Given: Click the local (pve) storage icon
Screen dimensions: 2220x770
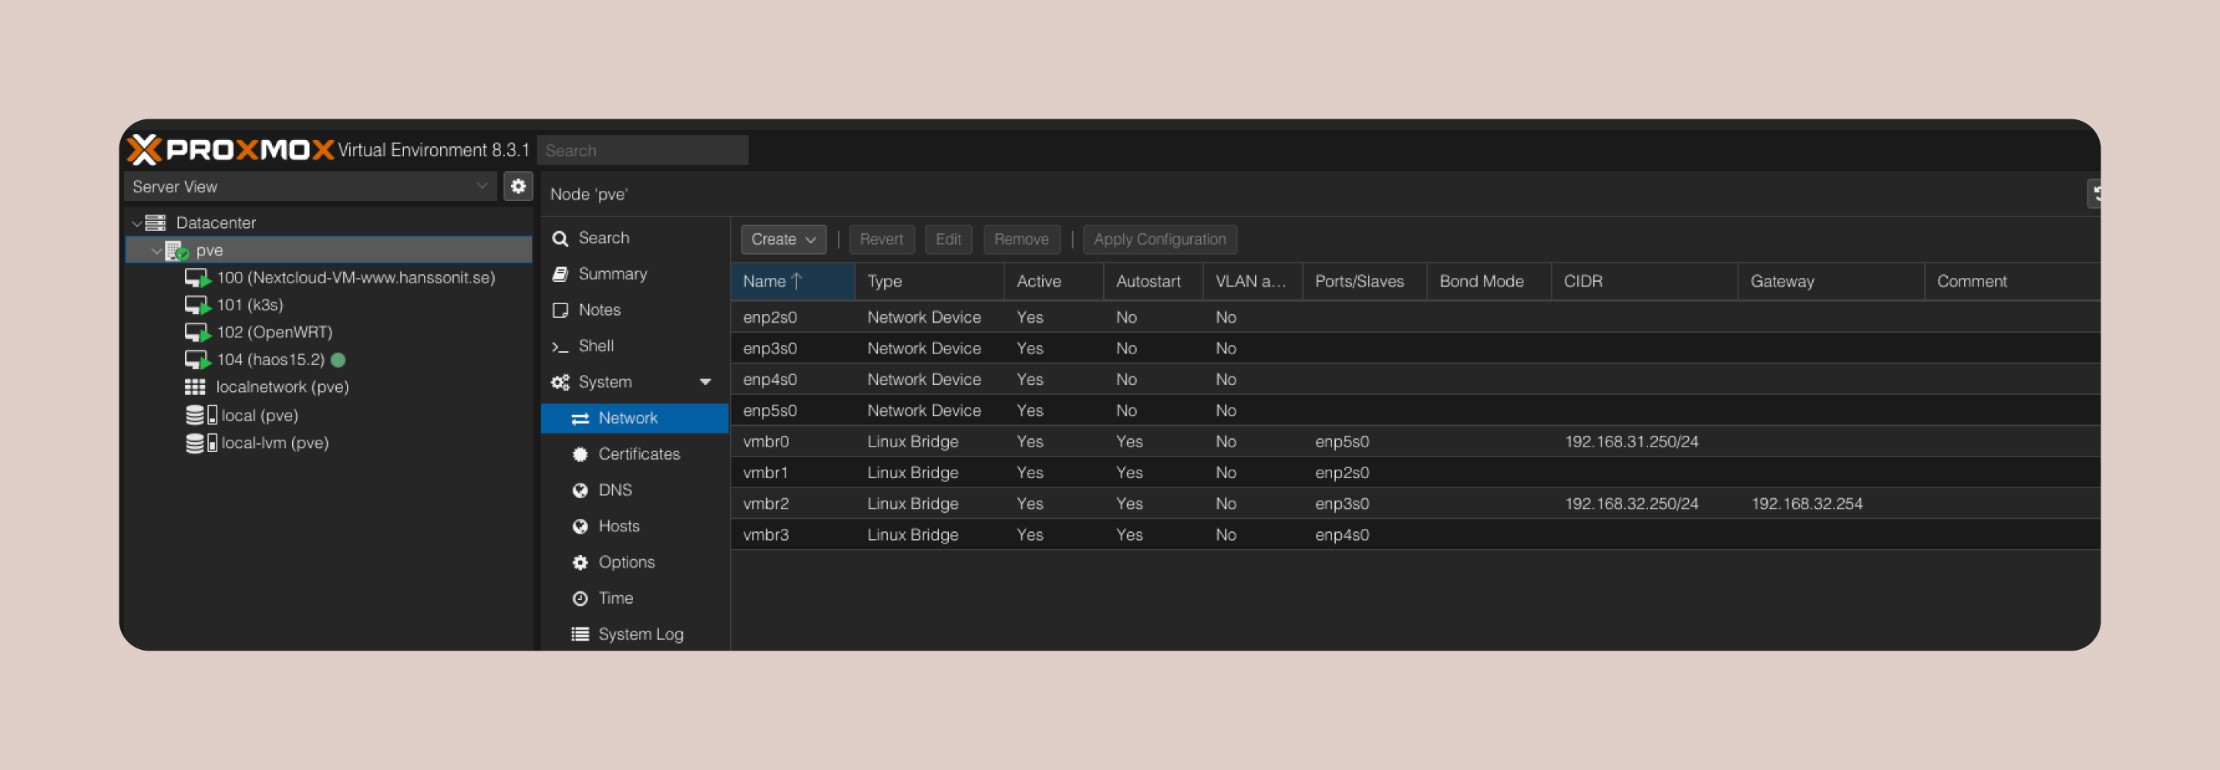Looking at the screenshot, I should tap(200, 415).
